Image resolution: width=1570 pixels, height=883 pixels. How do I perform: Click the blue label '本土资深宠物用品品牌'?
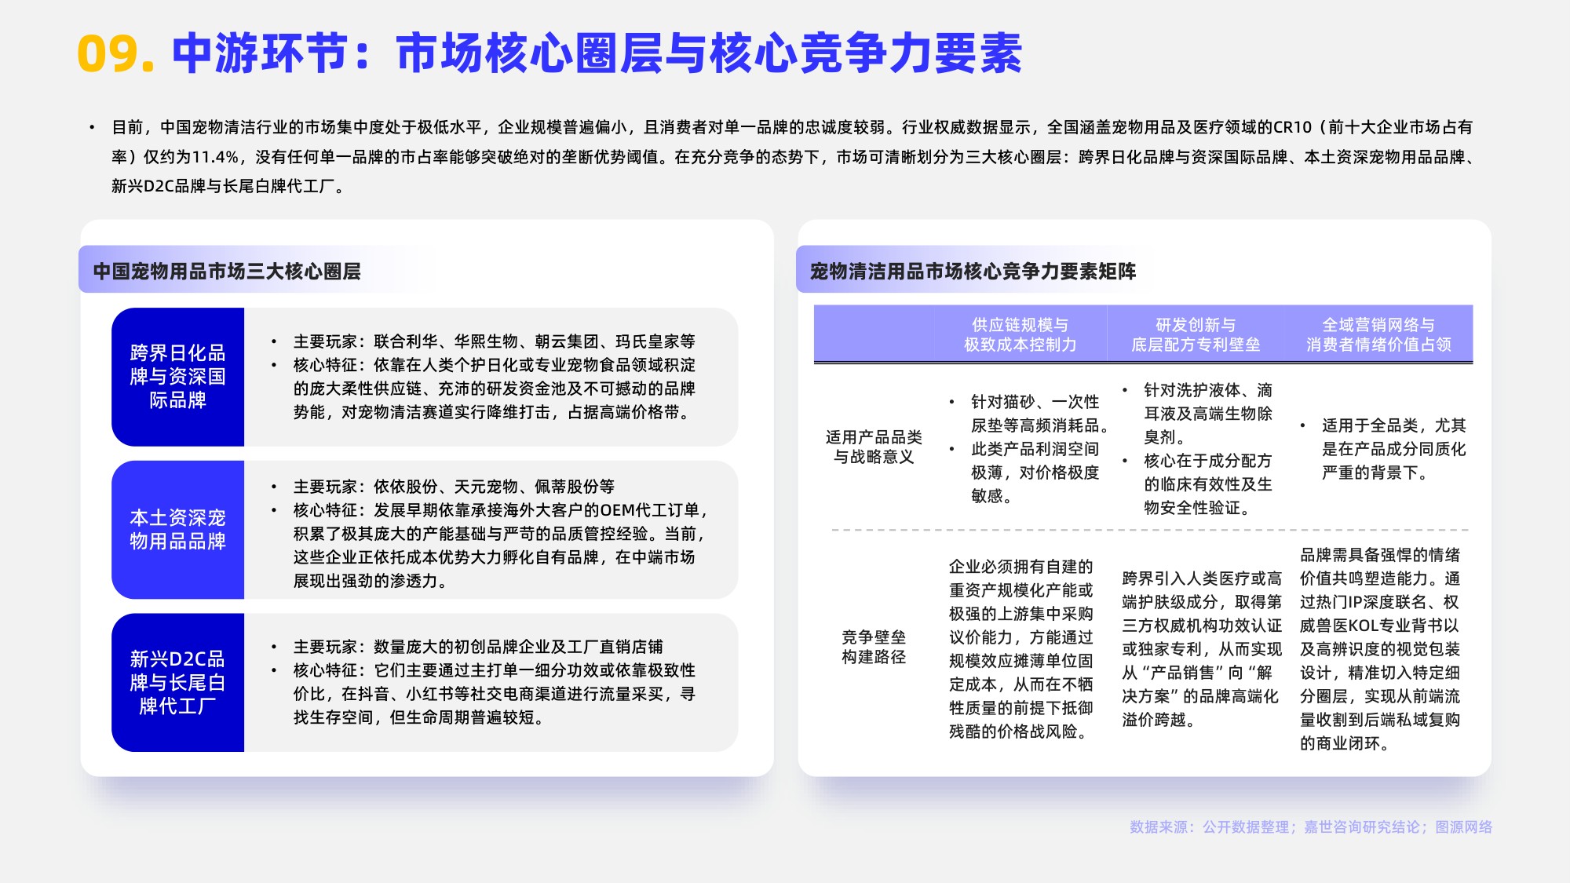coord(178,530)
